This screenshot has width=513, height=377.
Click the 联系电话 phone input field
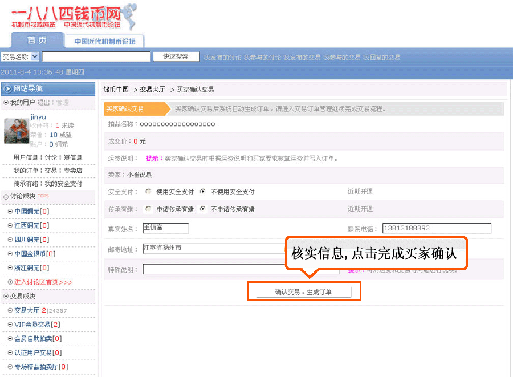pos(437,228)
